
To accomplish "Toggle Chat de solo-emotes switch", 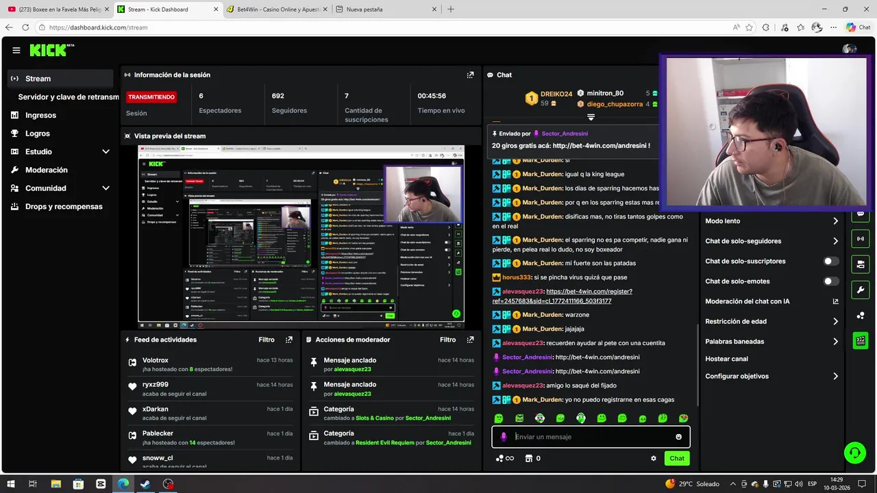I will [830, 281].
